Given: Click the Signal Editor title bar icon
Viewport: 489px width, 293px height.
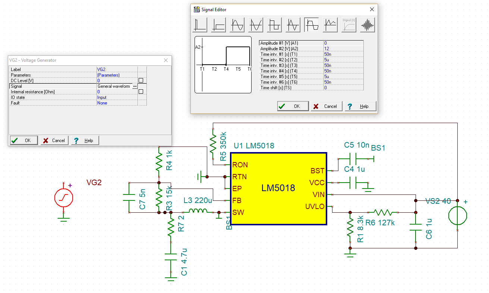Looking at the screenshot, I should click(197, 9).
